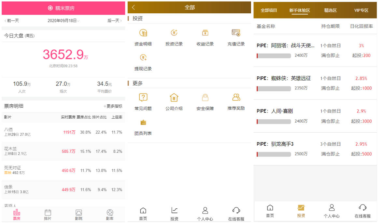This screenshot has height=223, width=378.
Task: Switch to 精选区 tab
Action: click(330, 10)
